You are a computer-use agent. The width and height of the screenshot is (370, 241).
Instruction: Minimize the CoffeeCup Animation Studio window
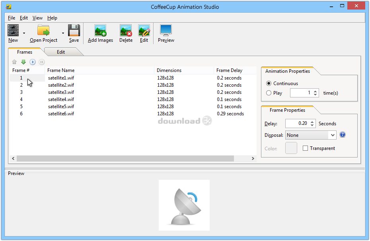click(x=331, y=6)
